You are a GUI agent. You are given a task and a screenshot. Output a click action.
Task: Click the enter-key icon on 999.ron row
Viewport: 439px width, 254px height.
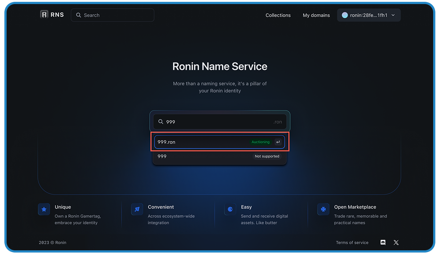[x=278, y=142]
